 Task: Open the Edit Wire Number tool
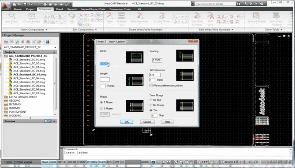coord(197,19)
